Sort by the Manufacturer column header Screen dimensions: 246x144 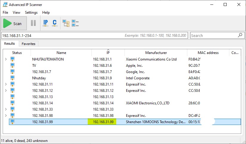point(156,52)
